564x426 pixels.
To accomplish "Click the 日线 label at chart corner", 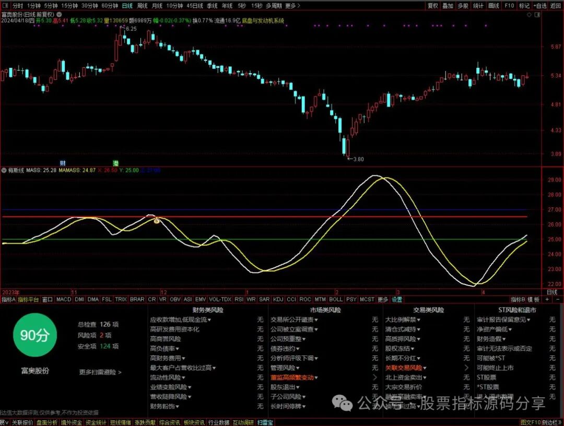I will 552,292.
